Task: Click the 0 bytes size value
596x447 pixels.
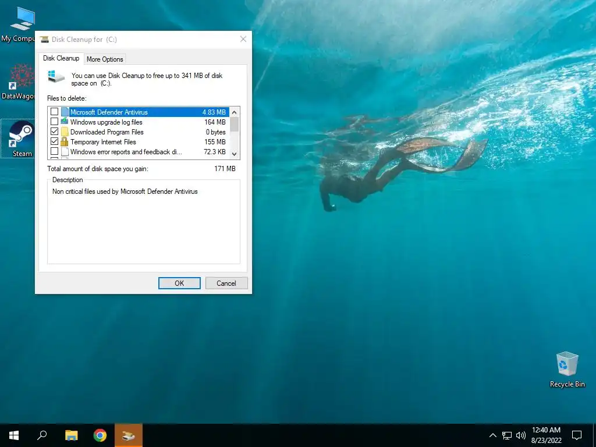Action: tap(215, 132)
